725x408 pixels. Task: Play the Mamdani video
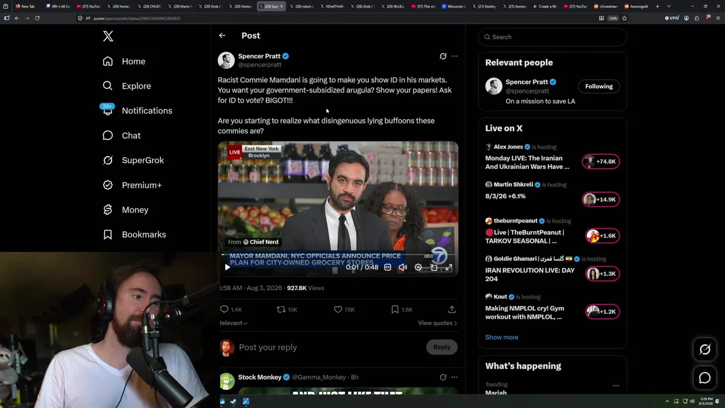point(228,267)
